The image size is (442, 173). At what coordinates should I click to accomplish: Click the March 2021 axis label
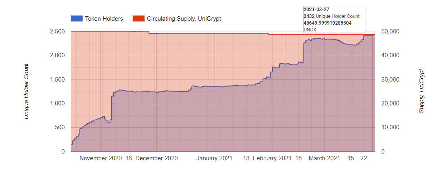(324, 158)
